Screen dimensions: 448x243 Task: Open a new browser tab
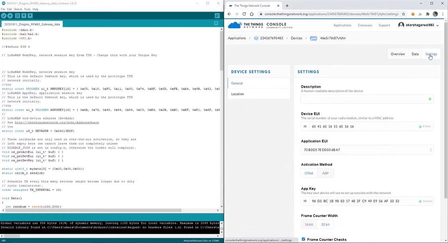(x=287, y=6)
